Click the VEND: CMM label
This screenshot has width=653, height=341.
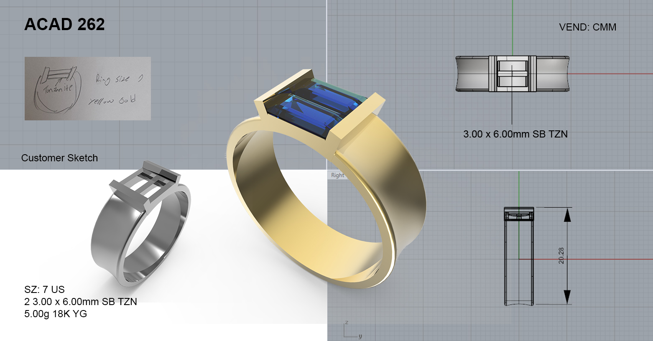coord(587,27)
